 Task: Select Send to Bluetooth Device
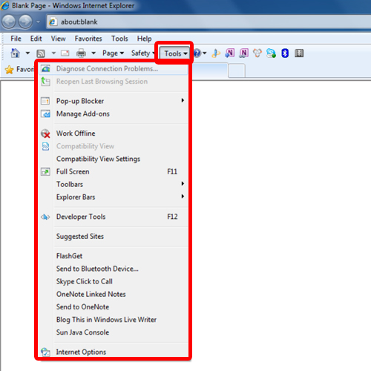114,269
